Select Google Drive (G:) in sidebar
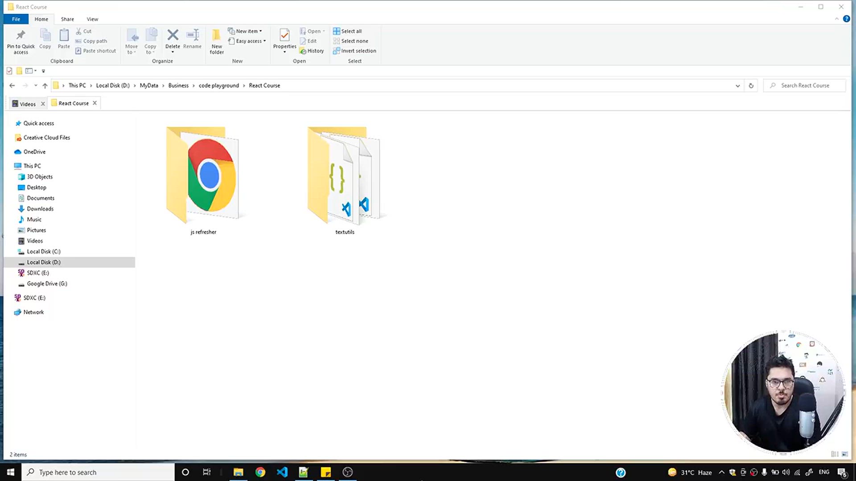This screenshot has height=481, width=856. click(x=47, y=284)
